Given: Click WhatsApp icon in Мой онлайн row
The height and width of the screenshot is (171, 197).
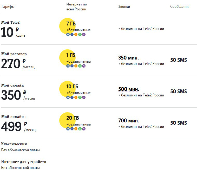Looking at the screenshot, I should pyautogui.click(x=80, y=97).
